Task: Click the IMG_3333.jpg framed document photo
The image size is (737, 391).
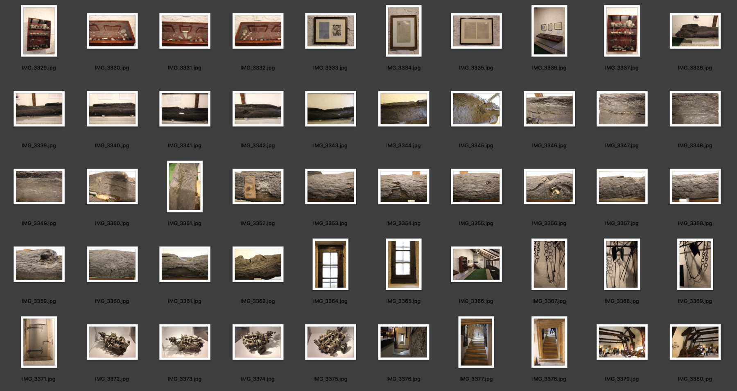Action: pyautogui.click(x=330, y=31)
